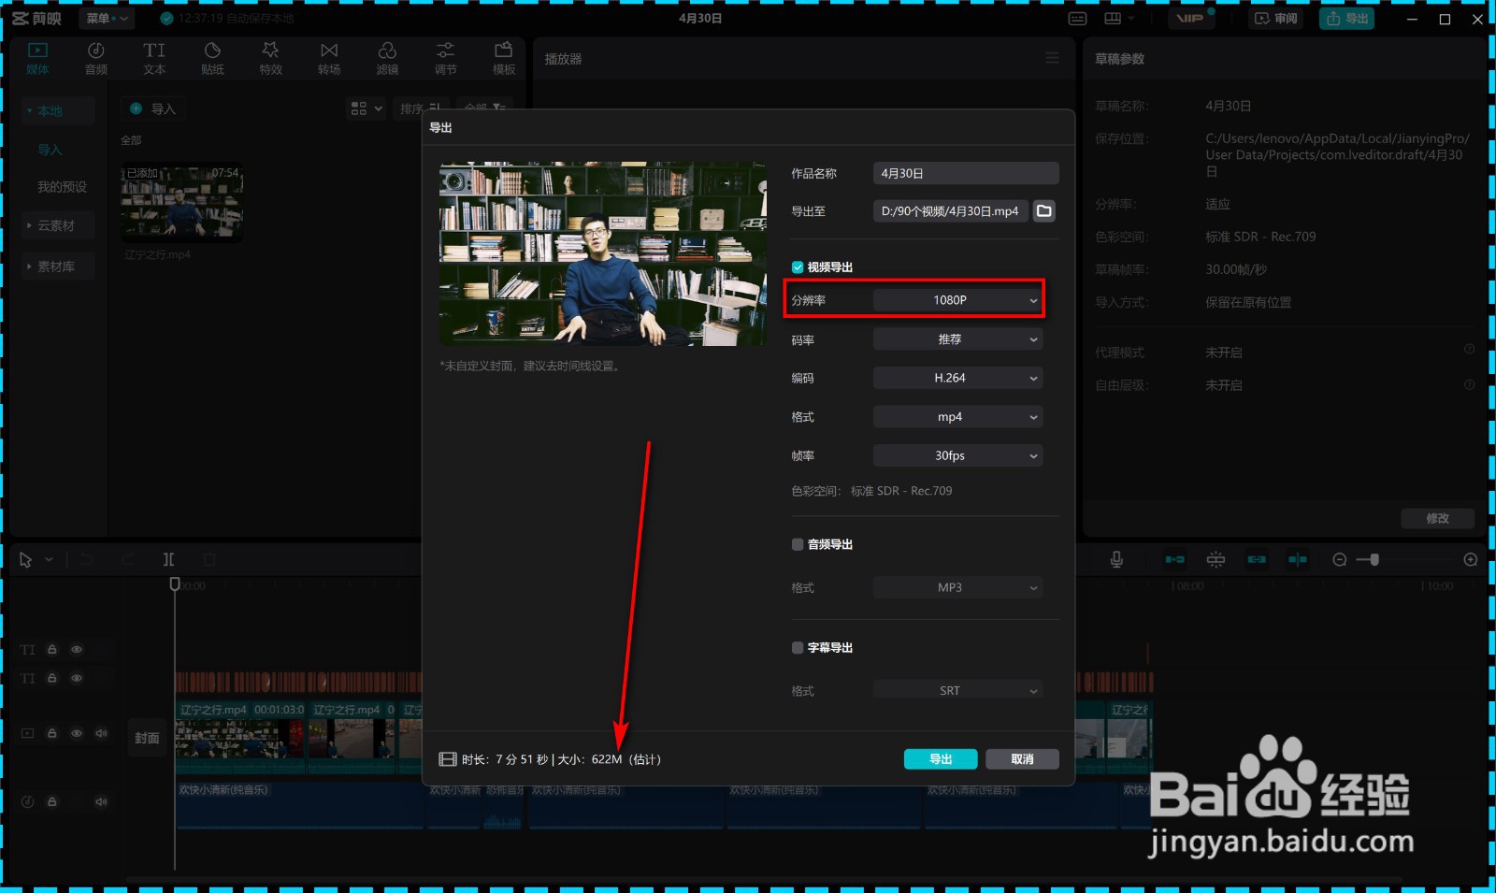This screenshot has height=893, width=1496.
Task: Open the 贴纸 stickers tab
Action: point(212,58)
